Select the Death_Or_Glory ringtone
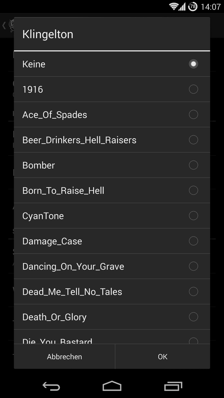 (x=112, y=317)
